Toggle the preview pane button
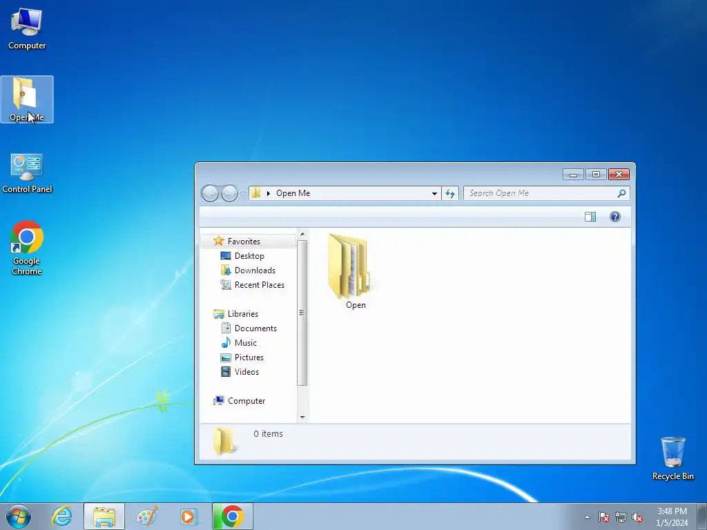 (590, 217)
